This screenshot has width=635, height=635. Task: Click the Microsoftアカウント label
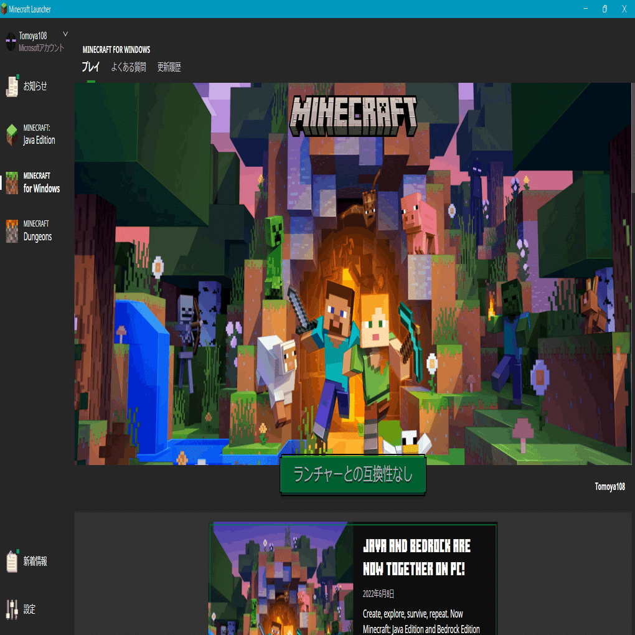tap(41, 48)
